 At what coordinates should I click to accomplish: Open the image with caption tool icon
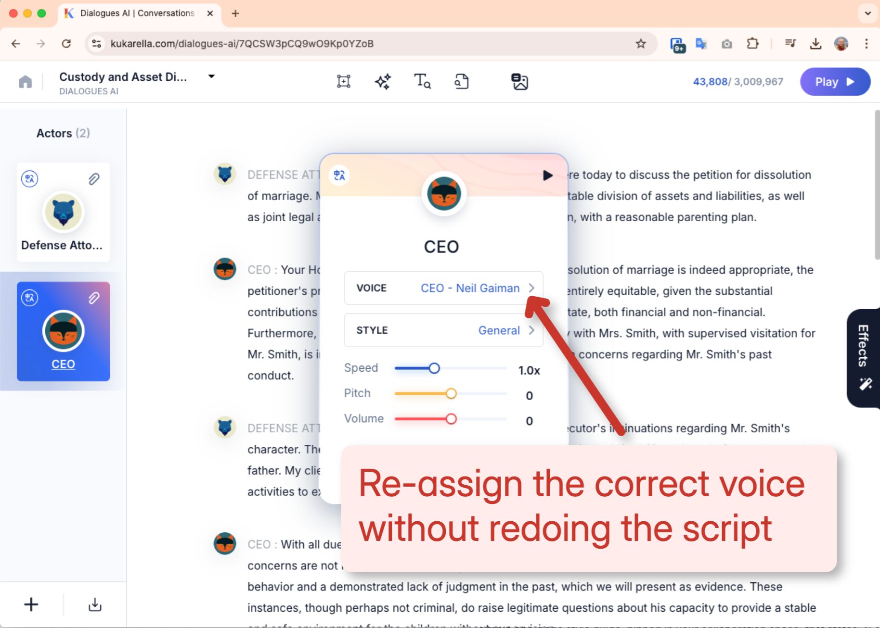[519, 82]
